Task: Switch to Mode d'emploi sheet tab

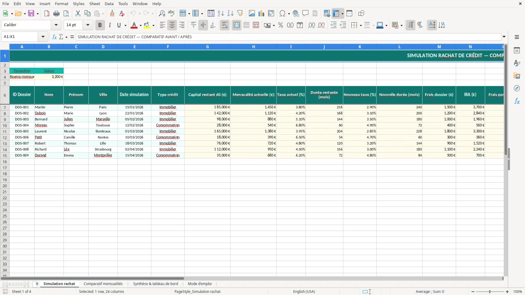Action: coord(199,284)
